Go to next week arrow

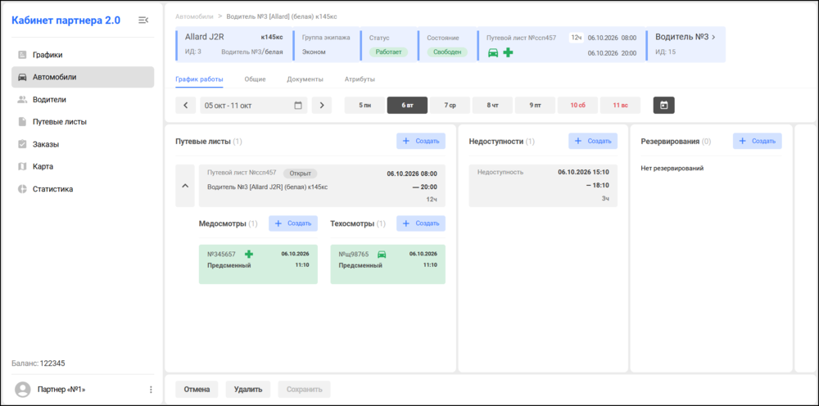pos(322,105)
